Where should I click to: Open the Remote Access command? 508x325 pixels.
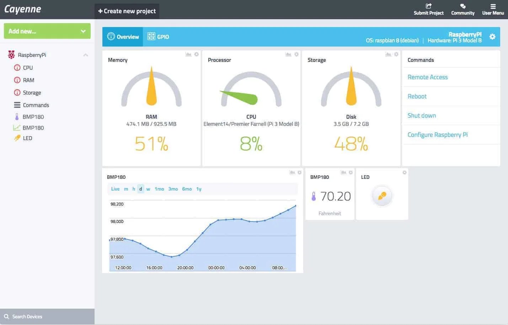(x=428, y=77)
